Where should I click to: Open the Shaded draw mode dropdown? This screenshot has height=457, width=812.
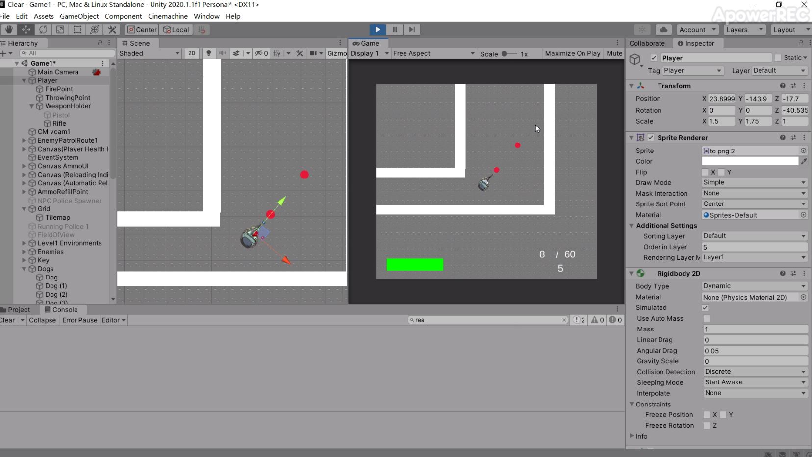pos(150,53)
